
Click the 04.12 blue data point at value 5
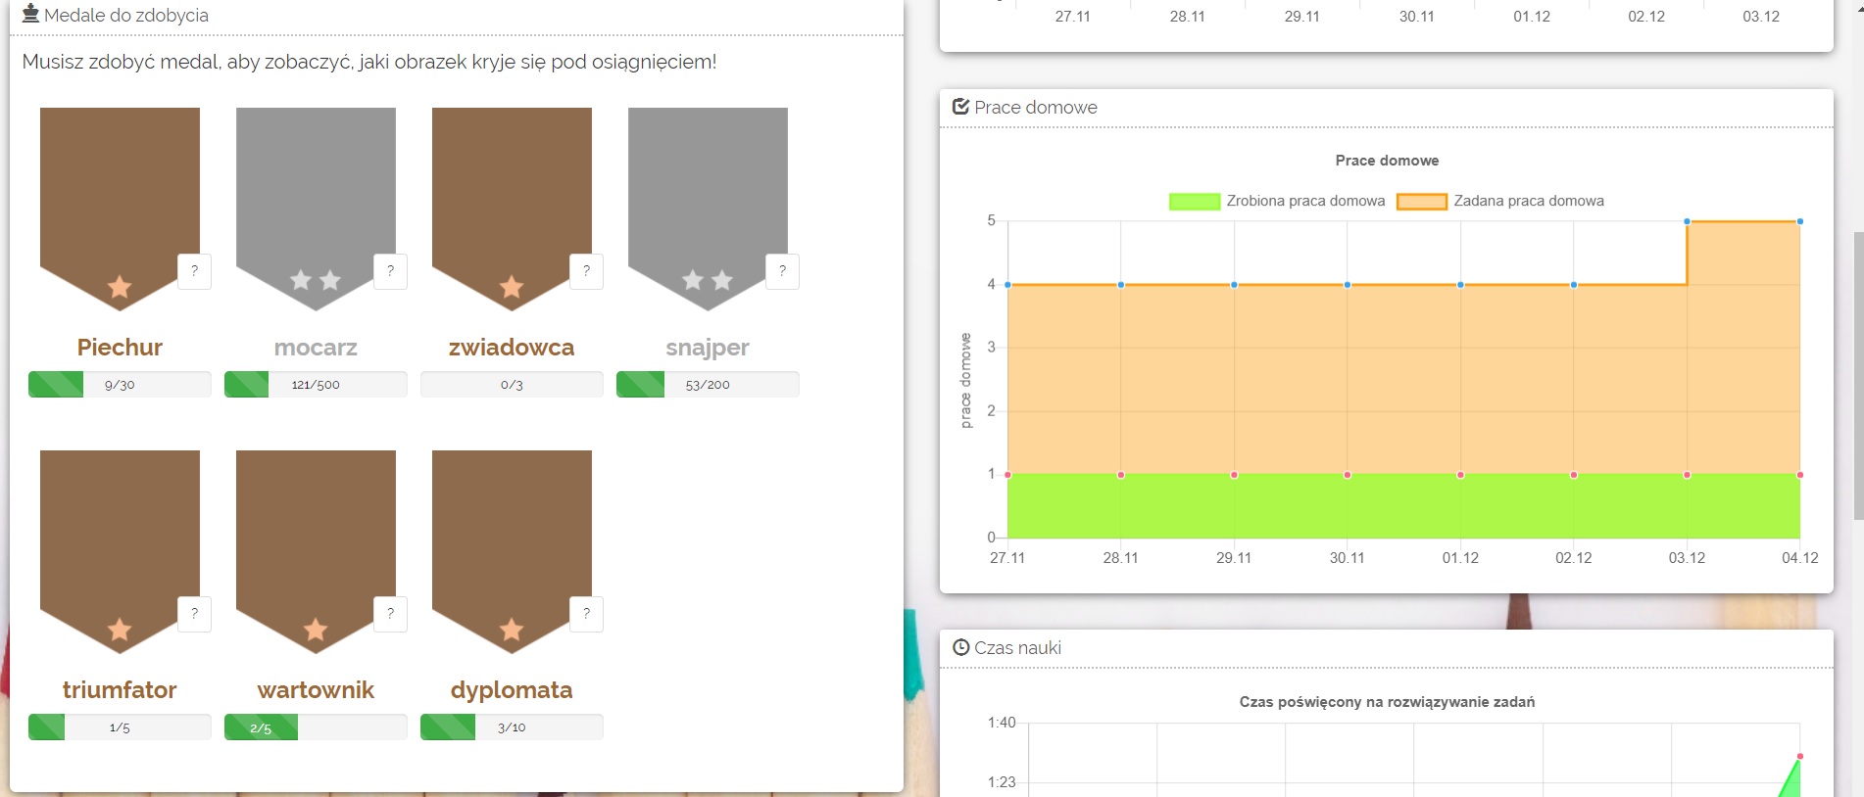pos(1799,221)
